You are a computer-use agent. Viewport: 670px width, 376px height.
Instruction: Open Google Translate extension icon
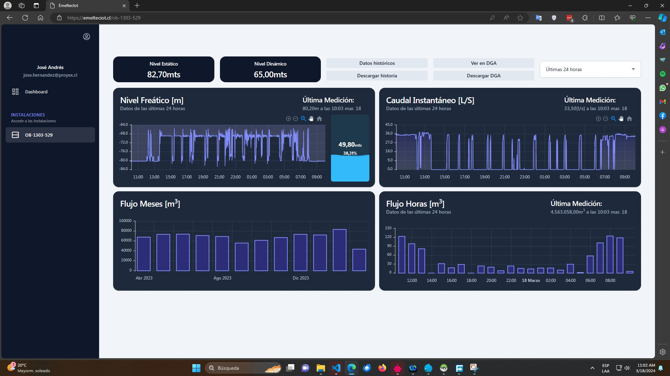(x=539, y=18)
